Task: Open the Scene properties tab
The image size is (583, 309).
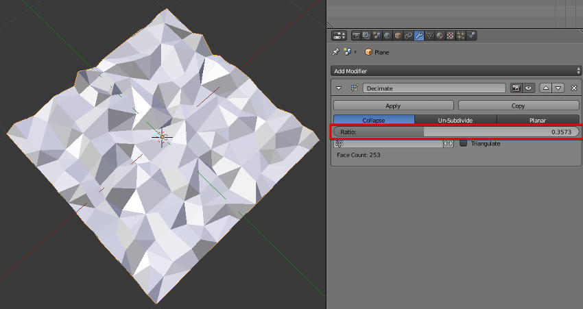Action: (377, 36)
